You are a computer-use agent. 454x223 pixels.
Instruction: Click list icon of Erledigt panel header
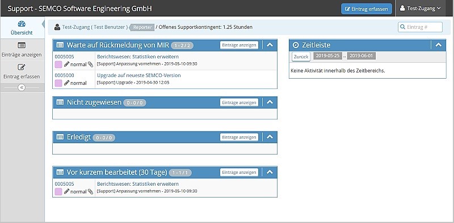coord(60,137)
